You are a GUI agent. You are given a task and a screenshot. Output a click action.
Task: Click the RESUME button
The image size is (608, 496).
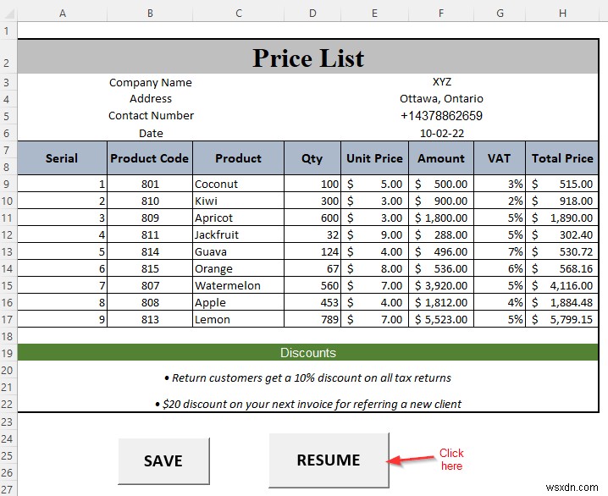point(329,460)
